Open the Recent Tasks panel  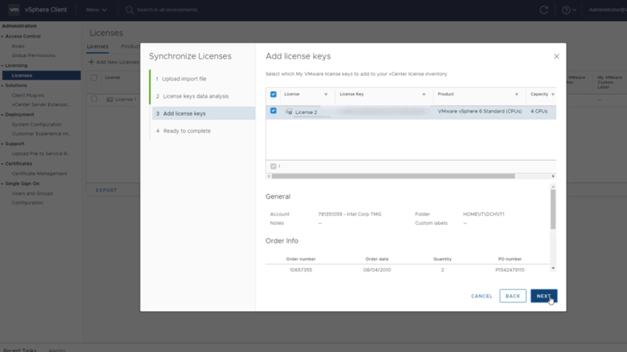point(20,350)
